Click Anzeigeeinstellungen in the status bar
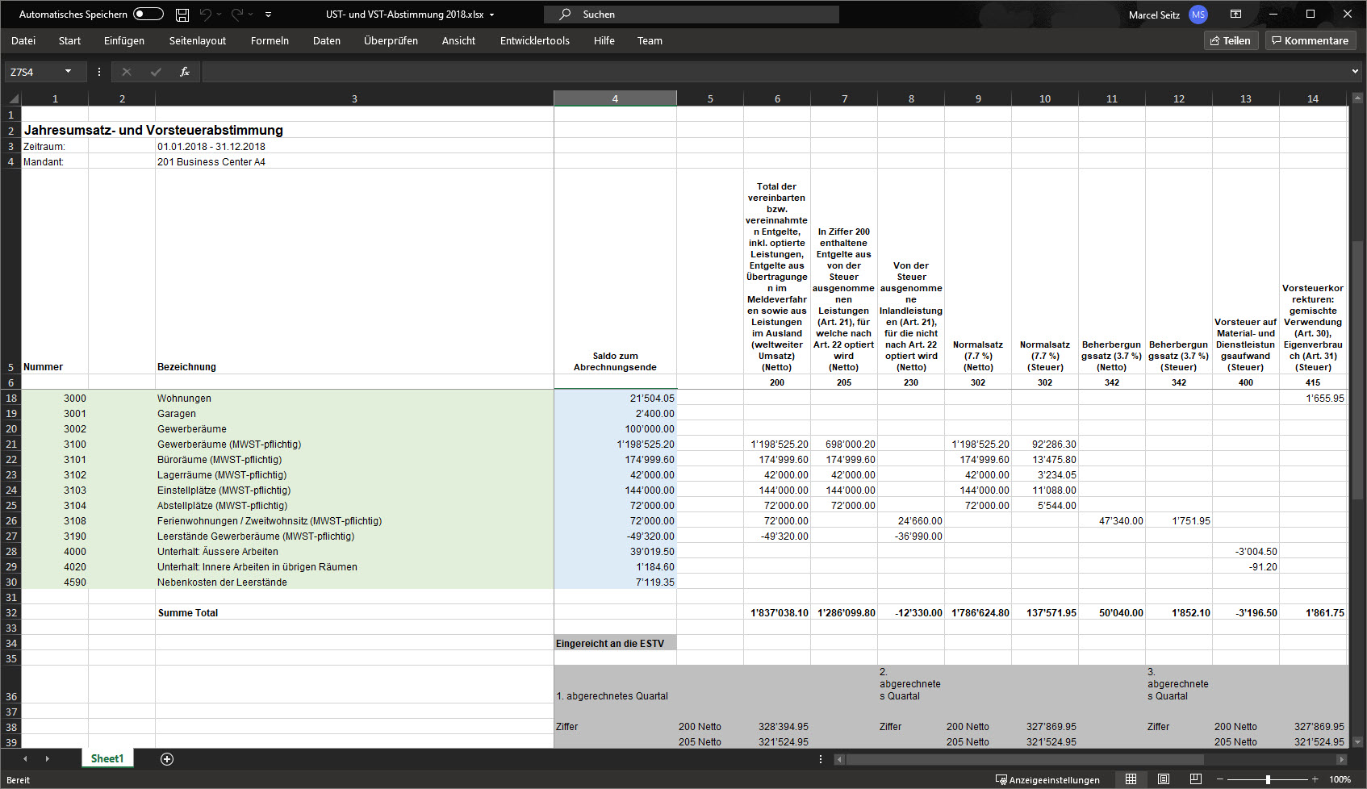Image resolution: width=1367 pixels, height=789 pixels. click(1047, 779)
